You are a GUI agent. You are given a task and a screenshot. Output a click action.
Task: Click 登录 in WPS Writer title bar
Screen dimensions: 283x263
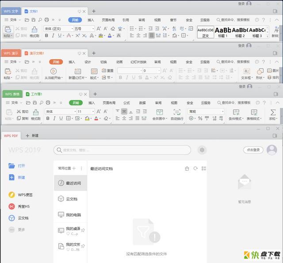tap(241, 4)
